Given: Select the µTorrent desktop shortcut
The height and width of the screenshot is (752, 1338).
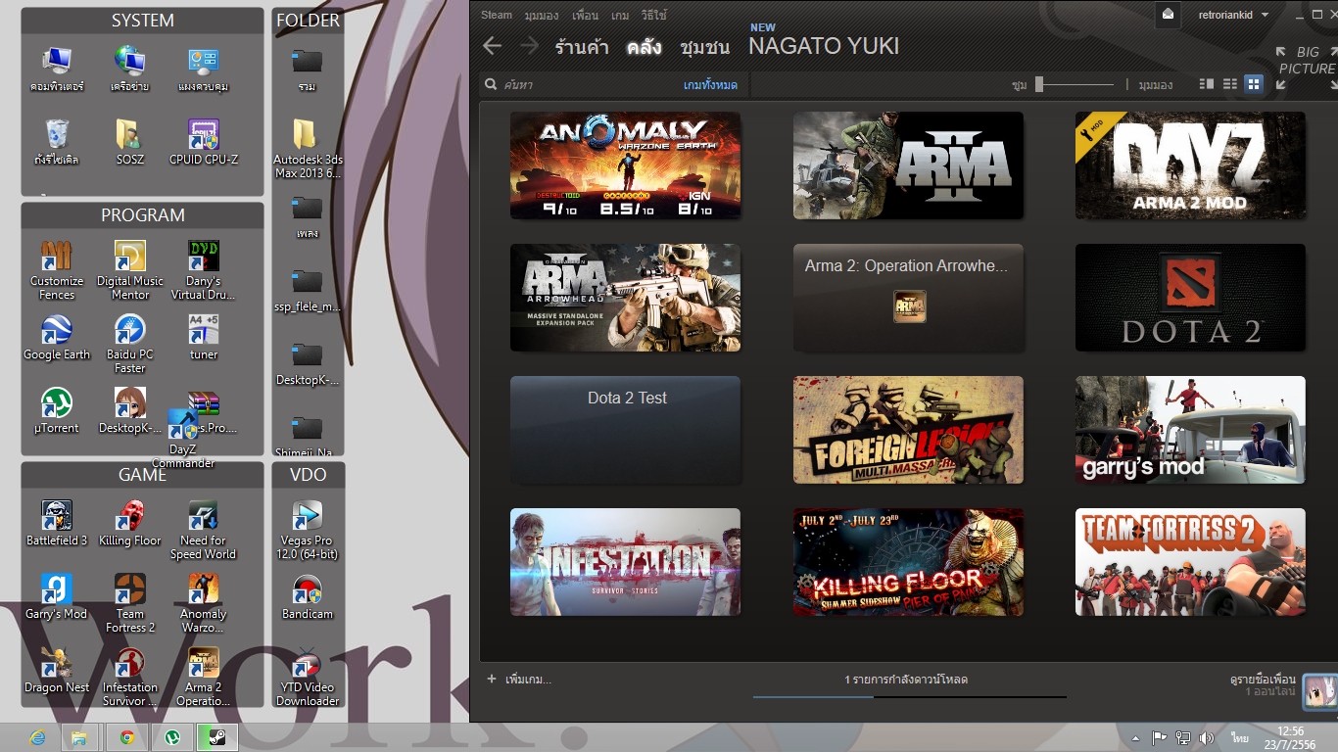Looking at the screenshot, I should click(x=57, y=411).
